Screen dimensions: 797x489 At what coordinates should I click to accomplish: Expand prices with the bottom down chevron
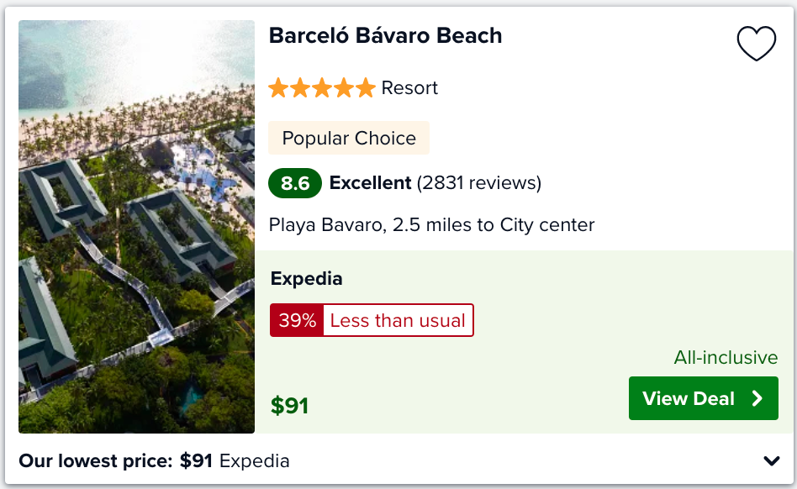point(772,461)
